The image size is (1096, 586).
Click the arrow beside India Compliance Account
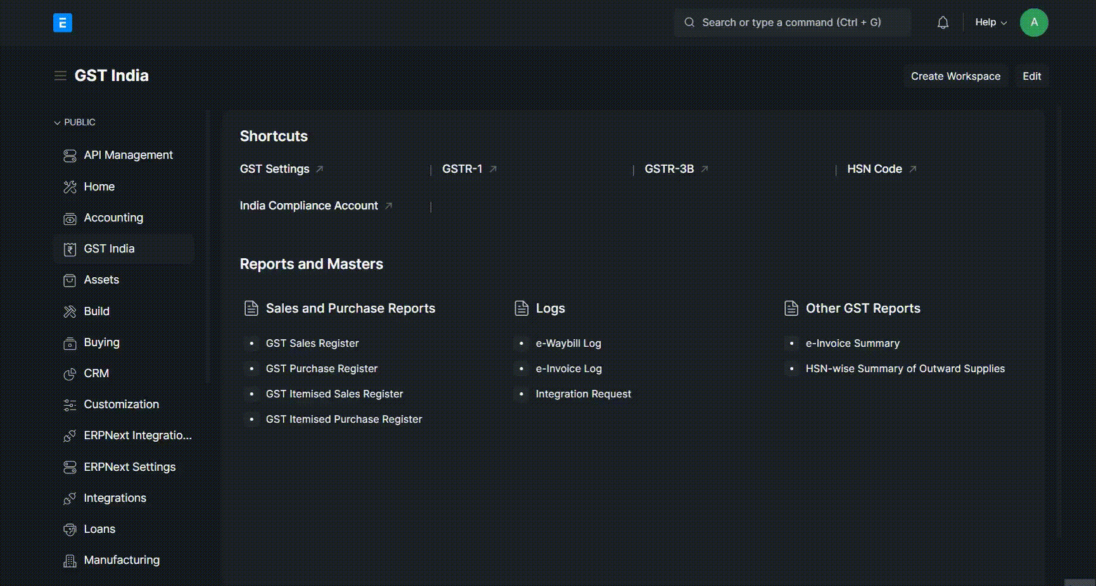pyautogui.click(x=389, y=206)
